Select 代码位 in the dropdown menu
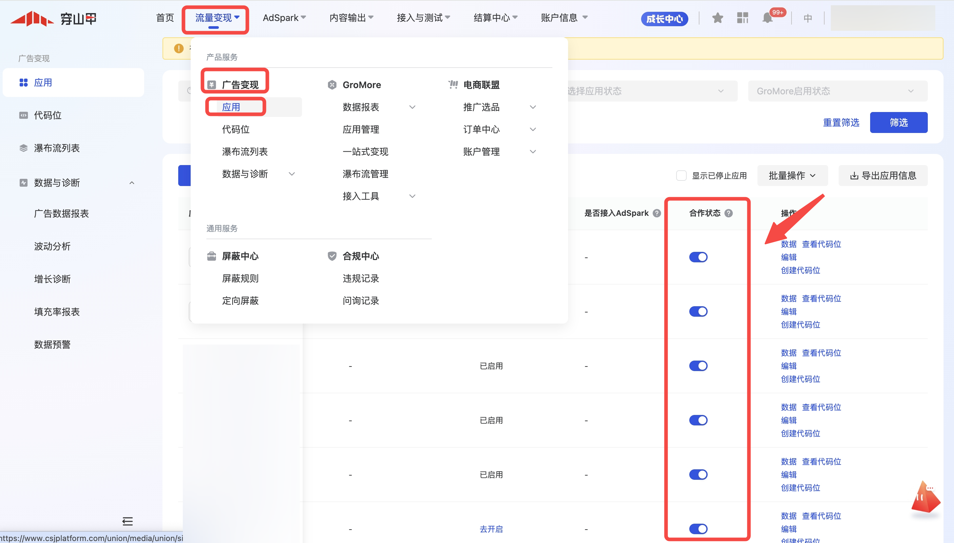The width and height of the screenshot is (954, 543). (236, 129)
